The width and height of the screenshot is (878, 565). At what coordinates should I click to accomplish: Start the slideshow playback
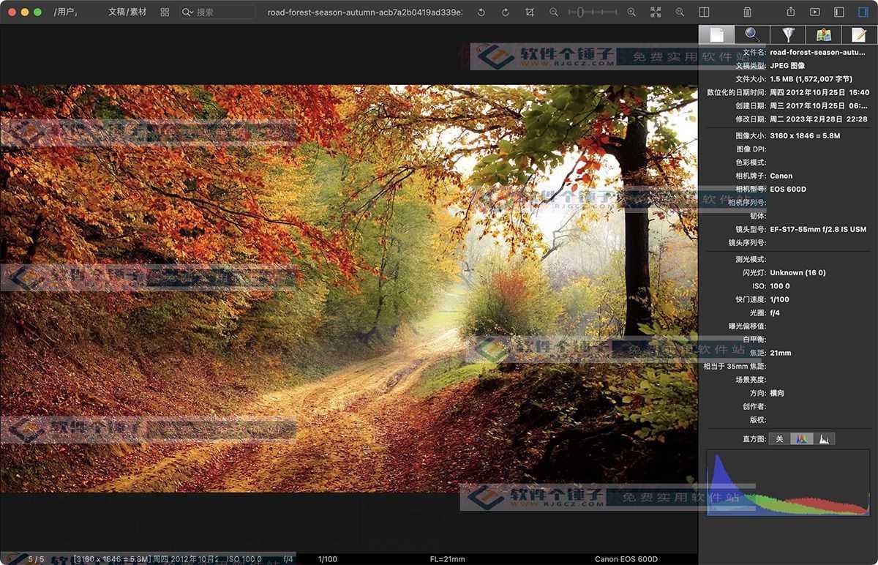point(814,12)
